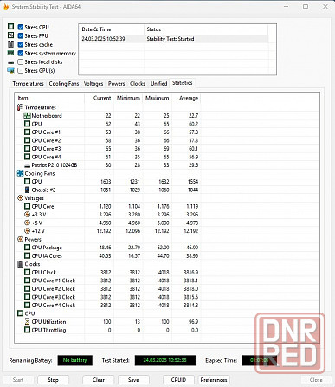The height and width of the screenshot is (387, 335).
Task: Select the CPU Core label under Voltages
Action: coord(42,206)
